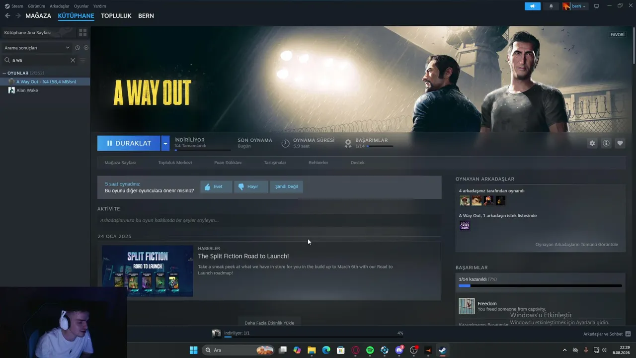Go forward with the right arrow
Image resolution: width=636 pixels, height=358 pixels.
[18, 16]
